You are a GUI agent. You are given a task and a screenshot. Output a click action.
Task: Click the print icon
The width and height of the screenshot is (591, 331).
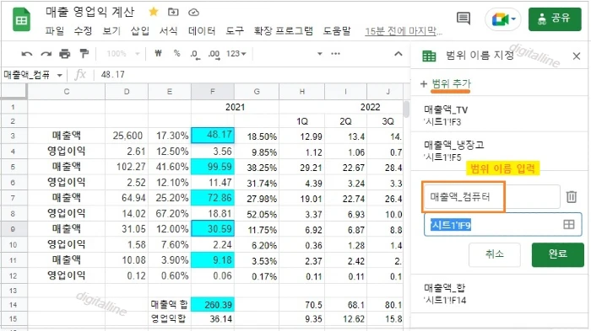[x=65, y=54]
